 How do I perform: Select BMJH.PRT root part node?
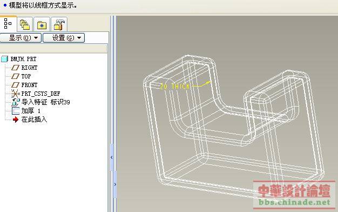tap(23, 59)
